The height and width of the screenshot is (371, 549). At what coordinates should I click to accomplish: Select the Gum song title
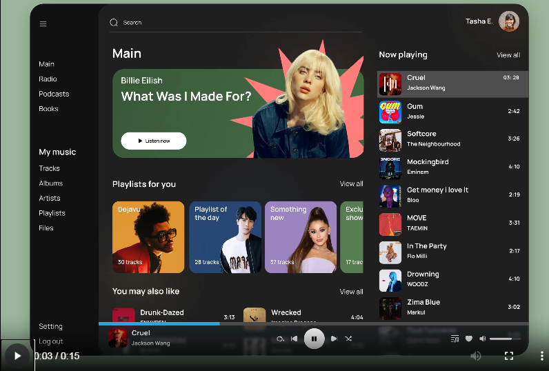point(415,106)
